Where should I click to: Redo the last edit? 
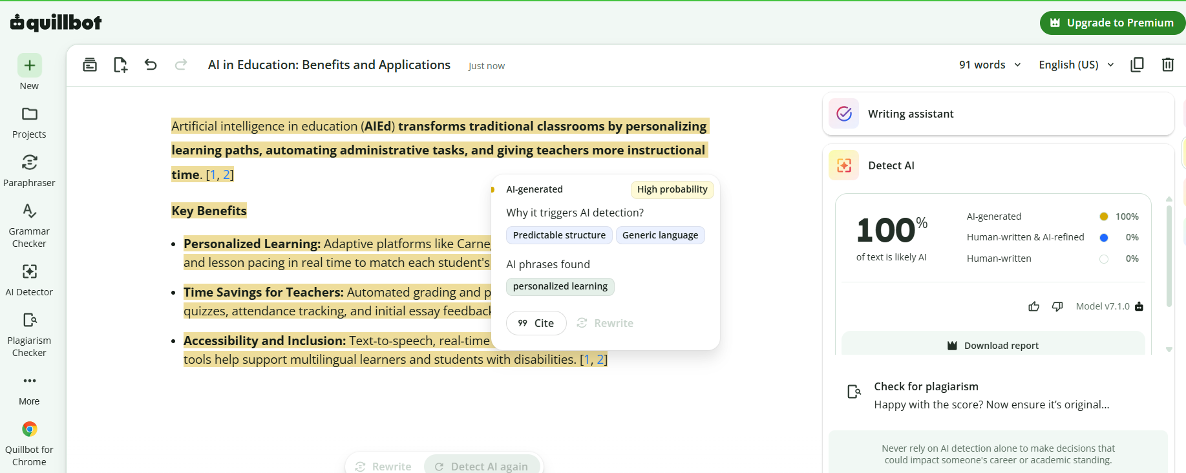[x=181, y=65]
